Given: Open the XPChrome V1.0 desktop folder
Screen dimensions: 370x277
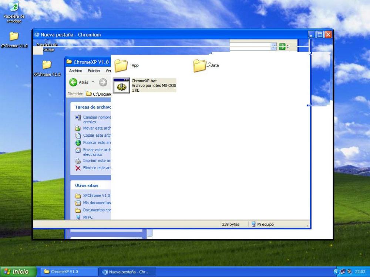Looking at the screenshot, I should (x=14, y=36).
